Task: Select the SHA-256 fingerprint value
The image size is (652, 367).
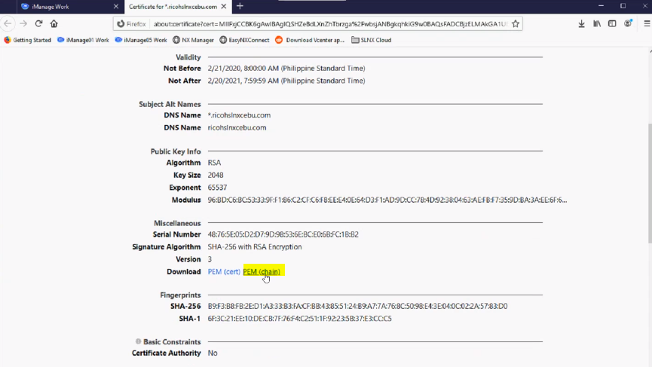Action: (x=357, y=306)
